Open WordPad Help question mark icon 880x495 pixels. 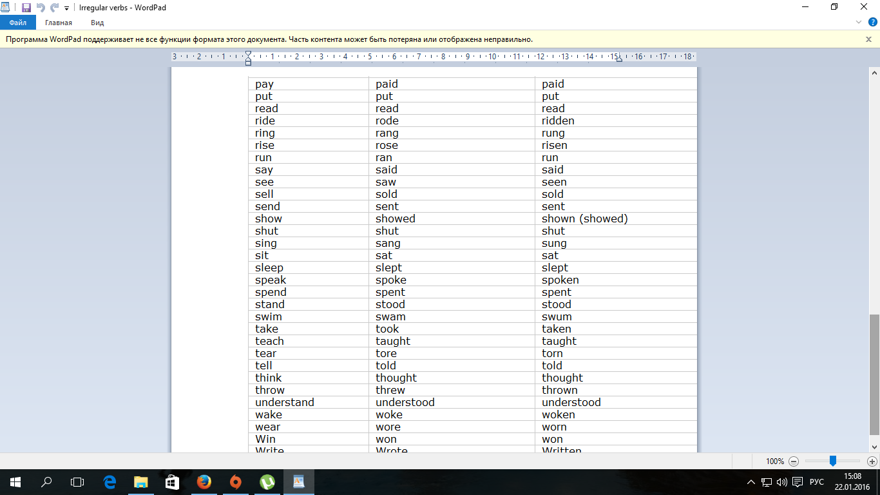[x=873, y=22]
